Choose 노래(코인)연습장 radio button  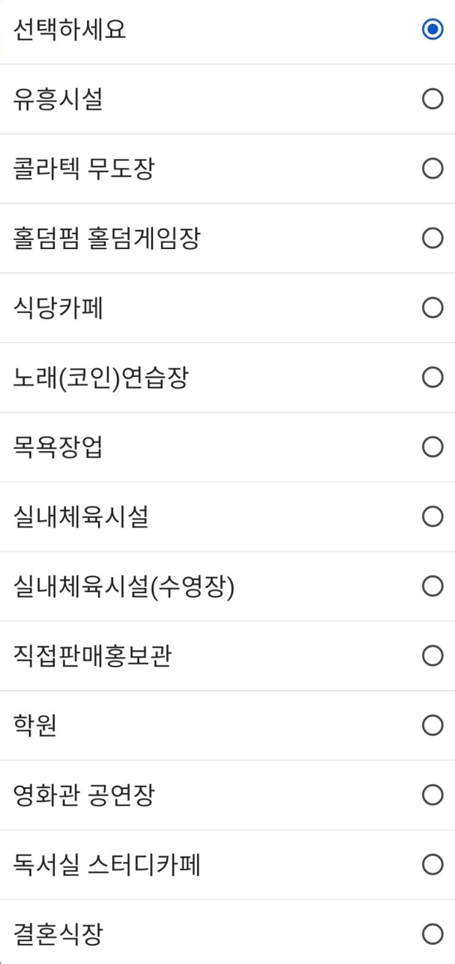pos(432,377)
